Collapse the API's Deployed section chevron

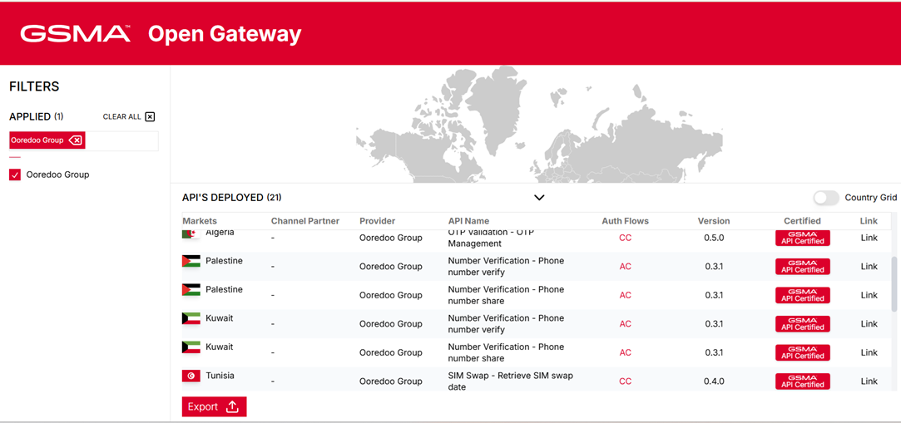(x=539, y=198)
